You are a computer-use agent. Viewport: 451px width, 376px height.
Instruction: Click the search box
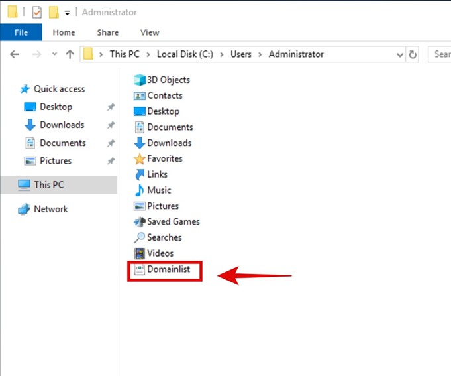tap(440, 54)
